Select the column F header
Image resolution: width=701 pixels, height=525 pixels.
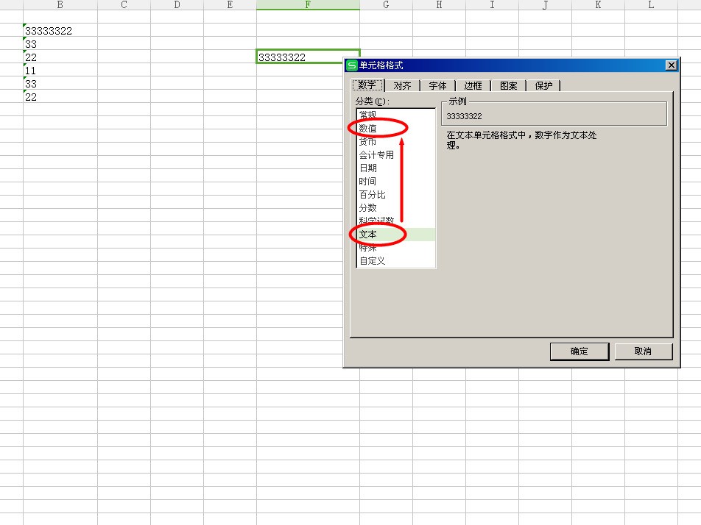(307, 5)
